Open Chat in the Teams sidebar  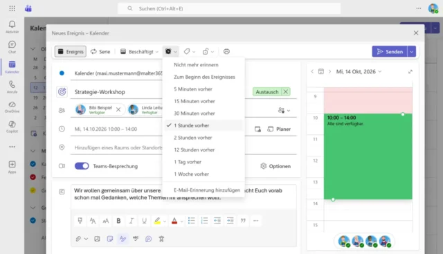coord(12,47)
